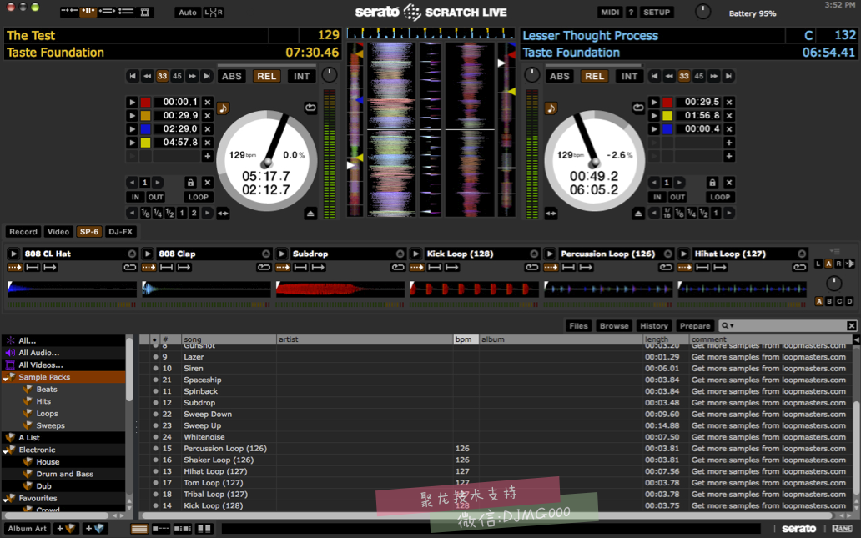Collapse the Favourites crate
The width and height of the screenshot is (861, 538).
(6, 499)
